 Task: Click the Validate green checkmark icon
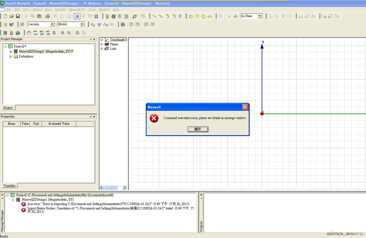click(113, 16)
